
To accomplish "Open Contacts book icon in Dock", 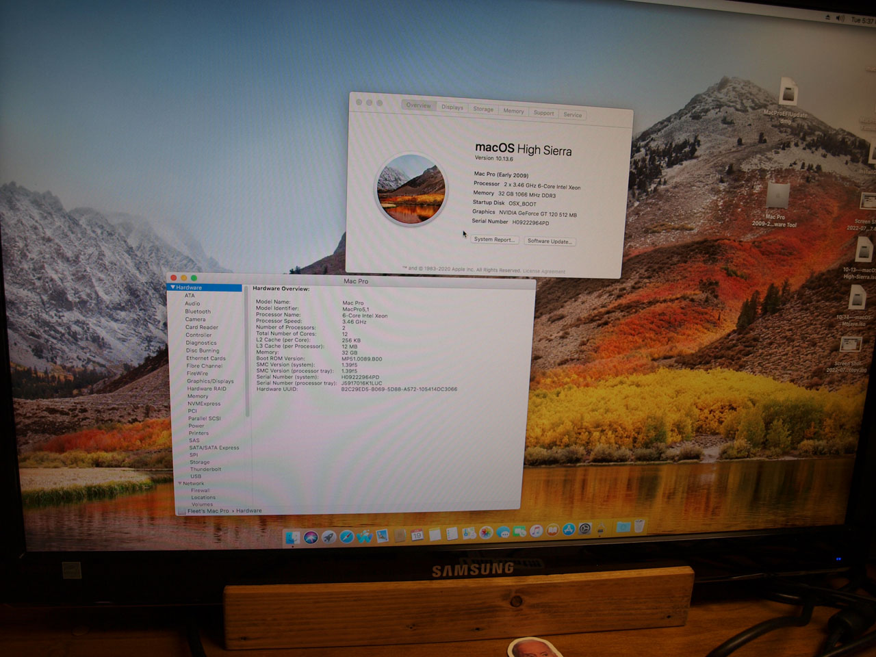I will (400, 535).
